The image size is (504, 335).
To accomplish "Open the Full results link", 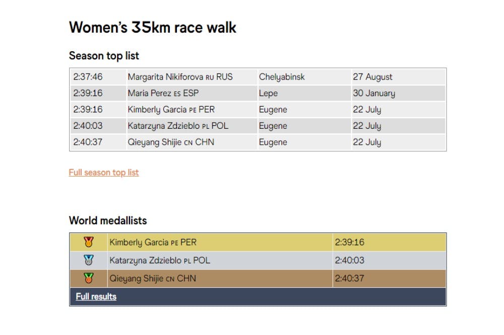I will (96, 296).
